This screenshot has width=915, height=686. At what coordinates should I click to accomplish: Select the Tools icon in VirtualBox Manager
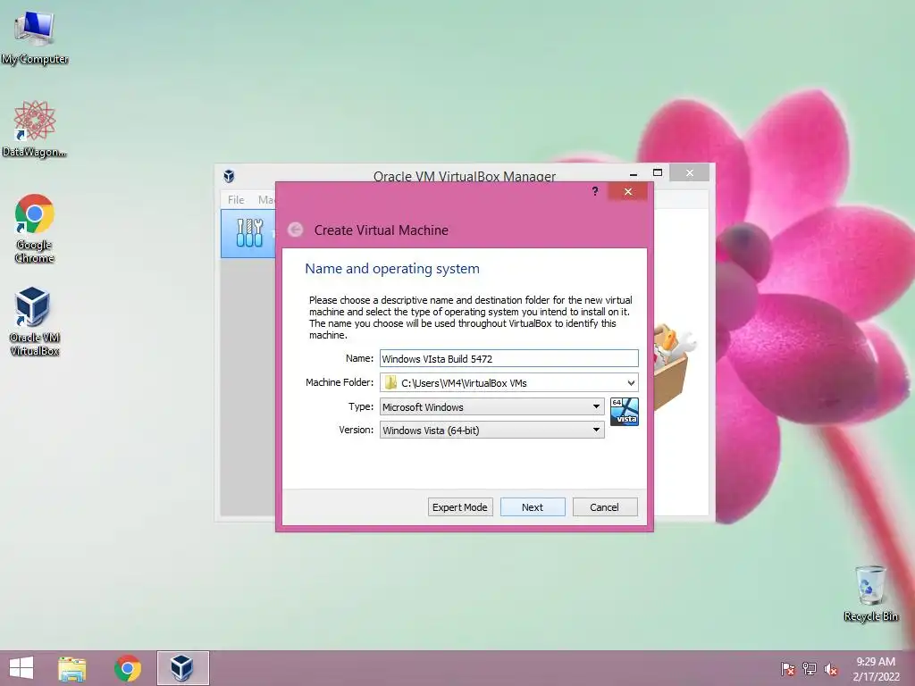(249, 233)
